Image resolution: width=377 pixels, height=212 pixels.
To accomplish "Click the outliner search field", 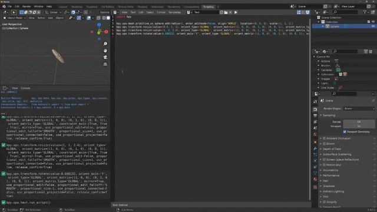I will click(x=345, y=12).
